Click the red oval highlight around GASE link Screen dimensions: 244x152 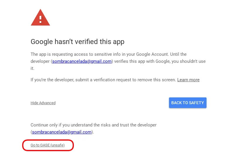48,145
